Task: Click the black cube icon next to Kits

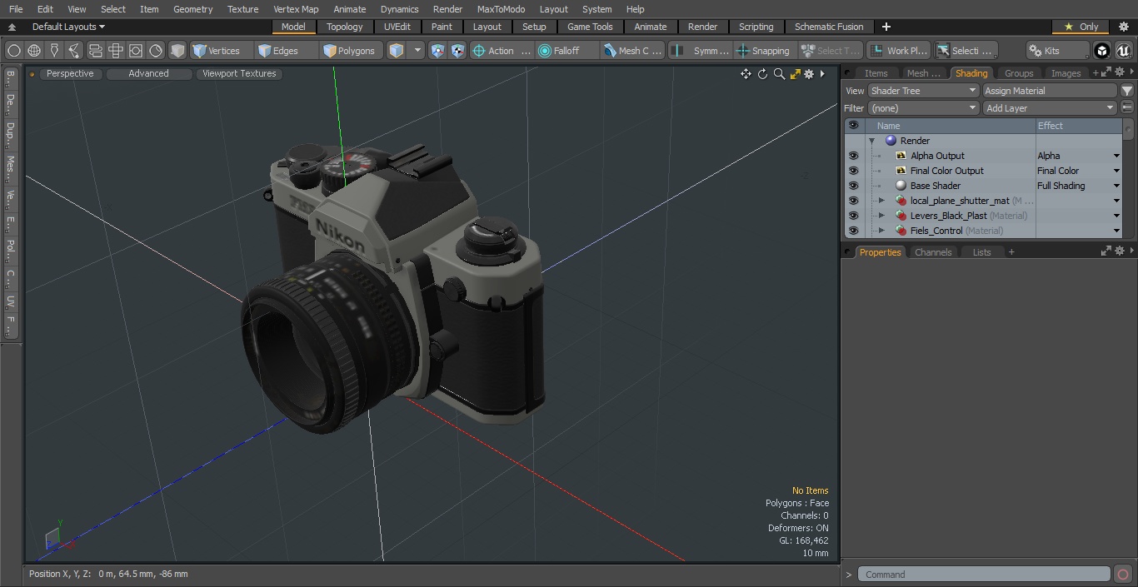Action: [x=1102, y=51]
